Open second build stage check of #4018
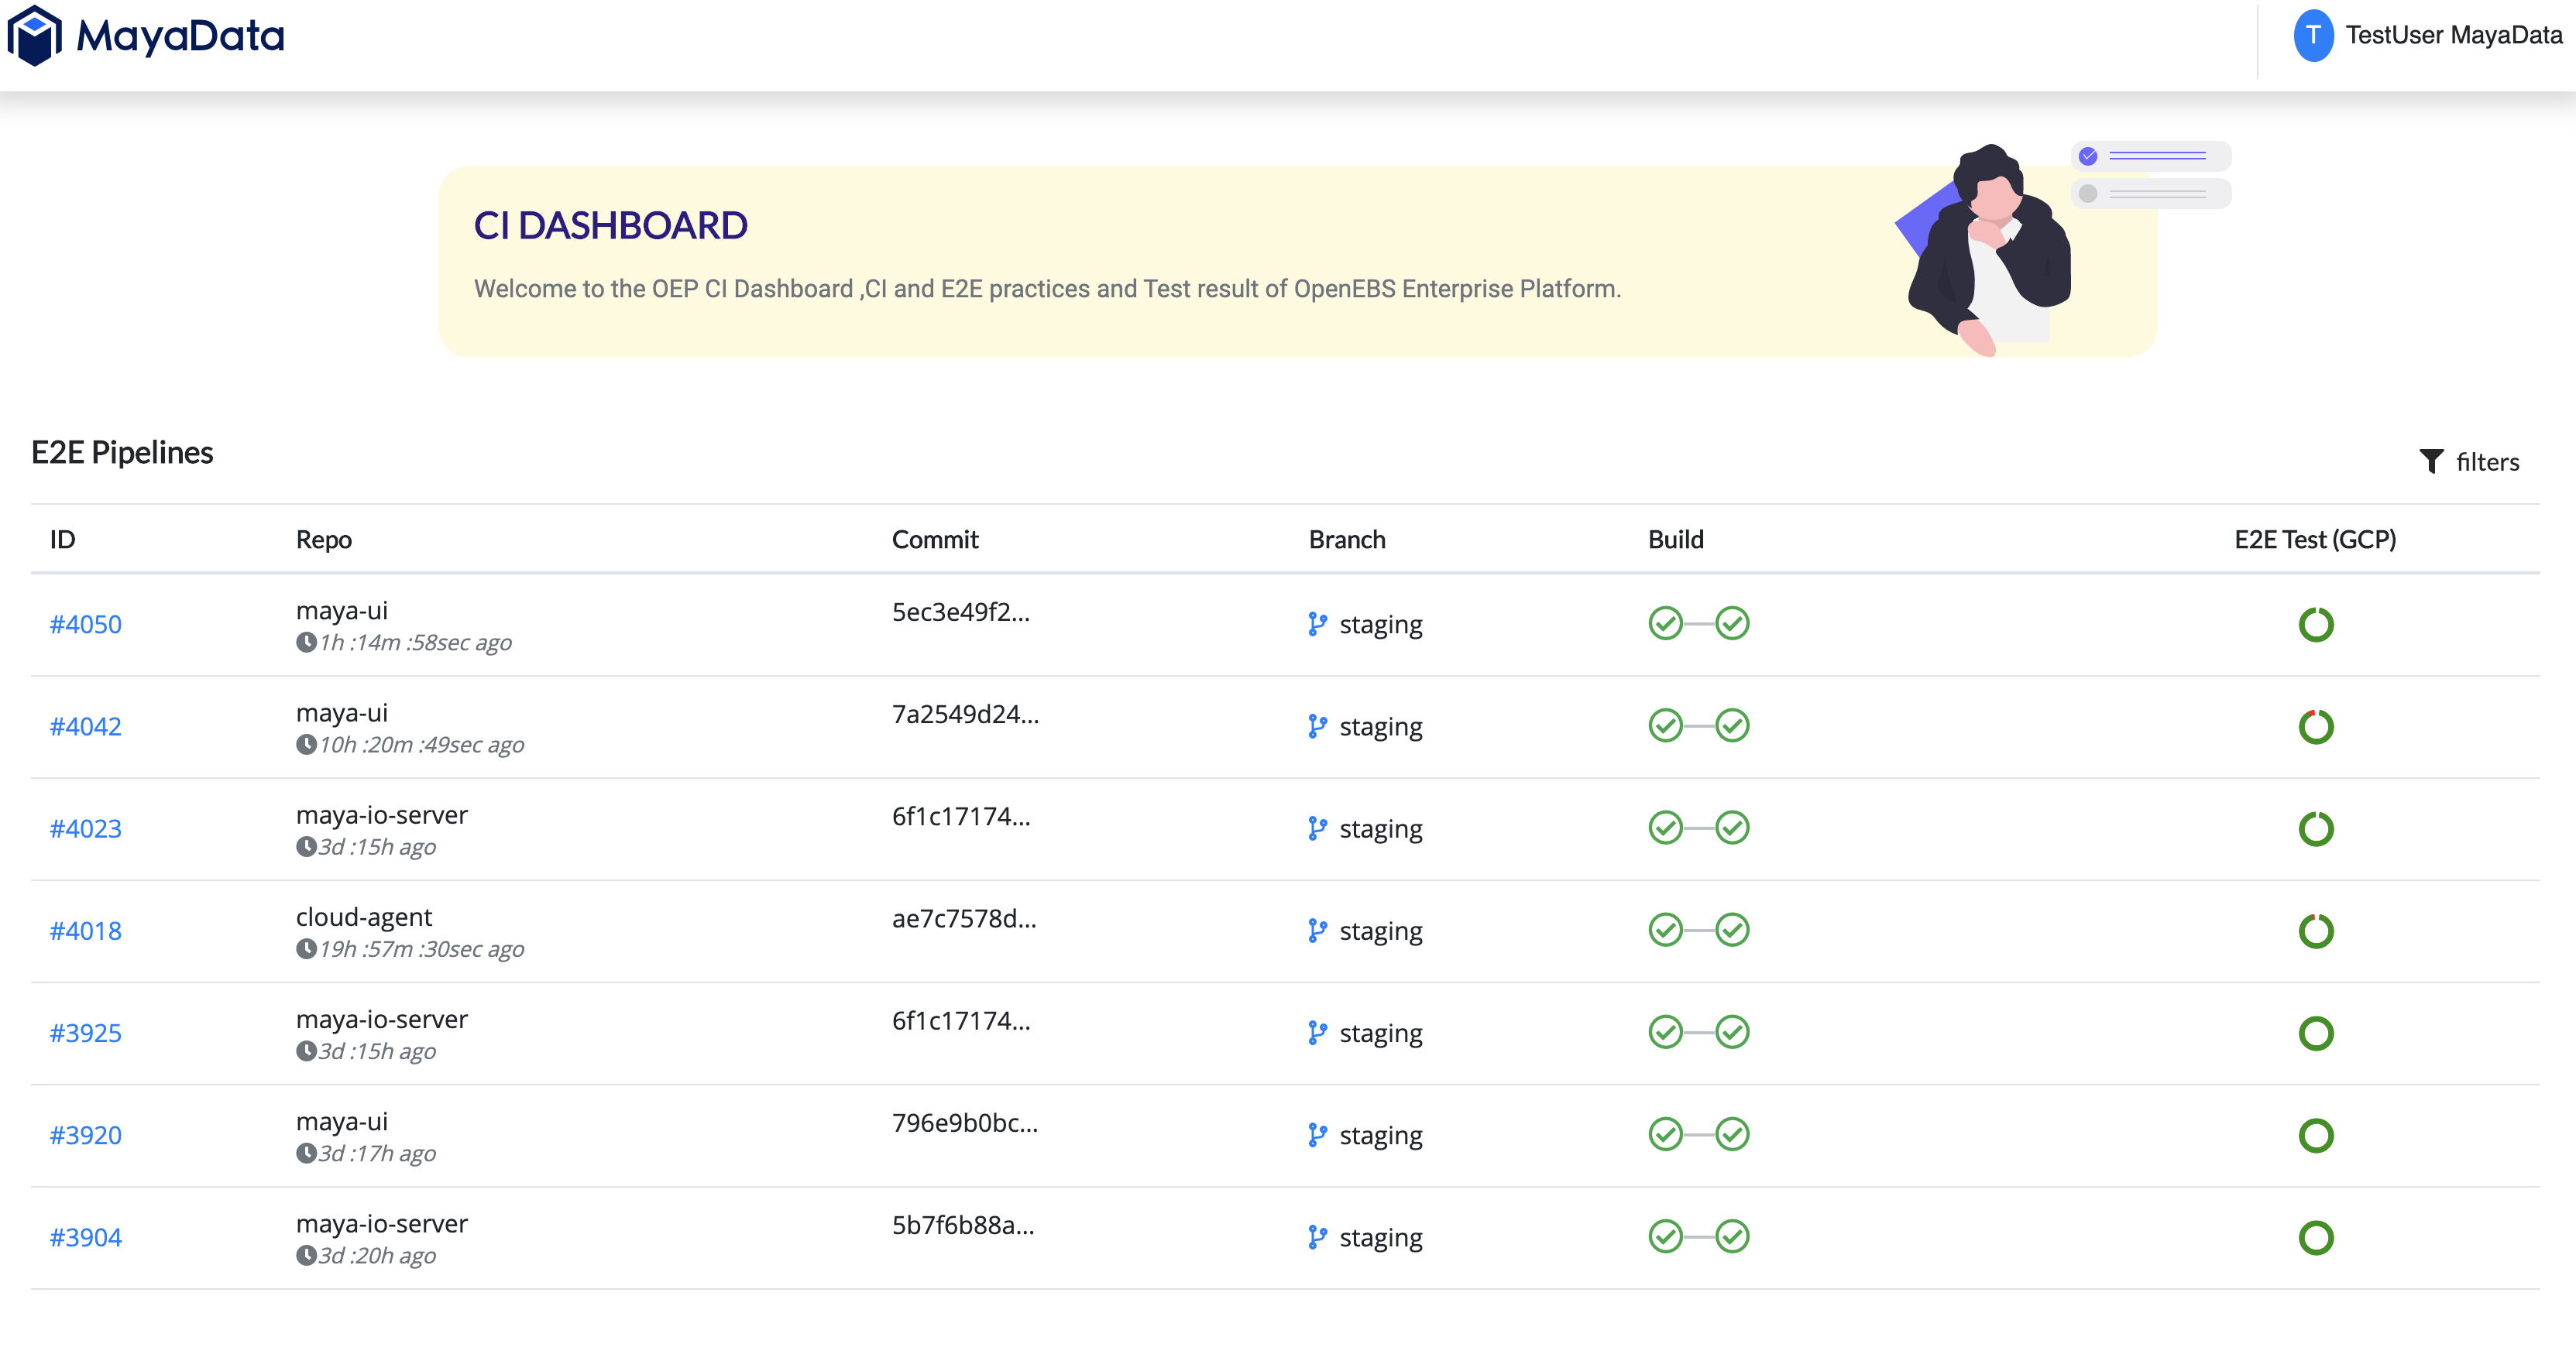Viewport: 2576px width, 1361px height. [x=1732, y=929]
